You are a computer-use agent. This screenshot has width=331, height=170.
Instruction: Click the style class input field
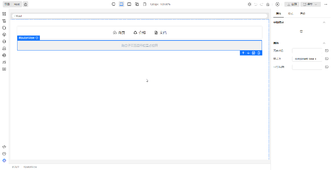tap(307, 59)
